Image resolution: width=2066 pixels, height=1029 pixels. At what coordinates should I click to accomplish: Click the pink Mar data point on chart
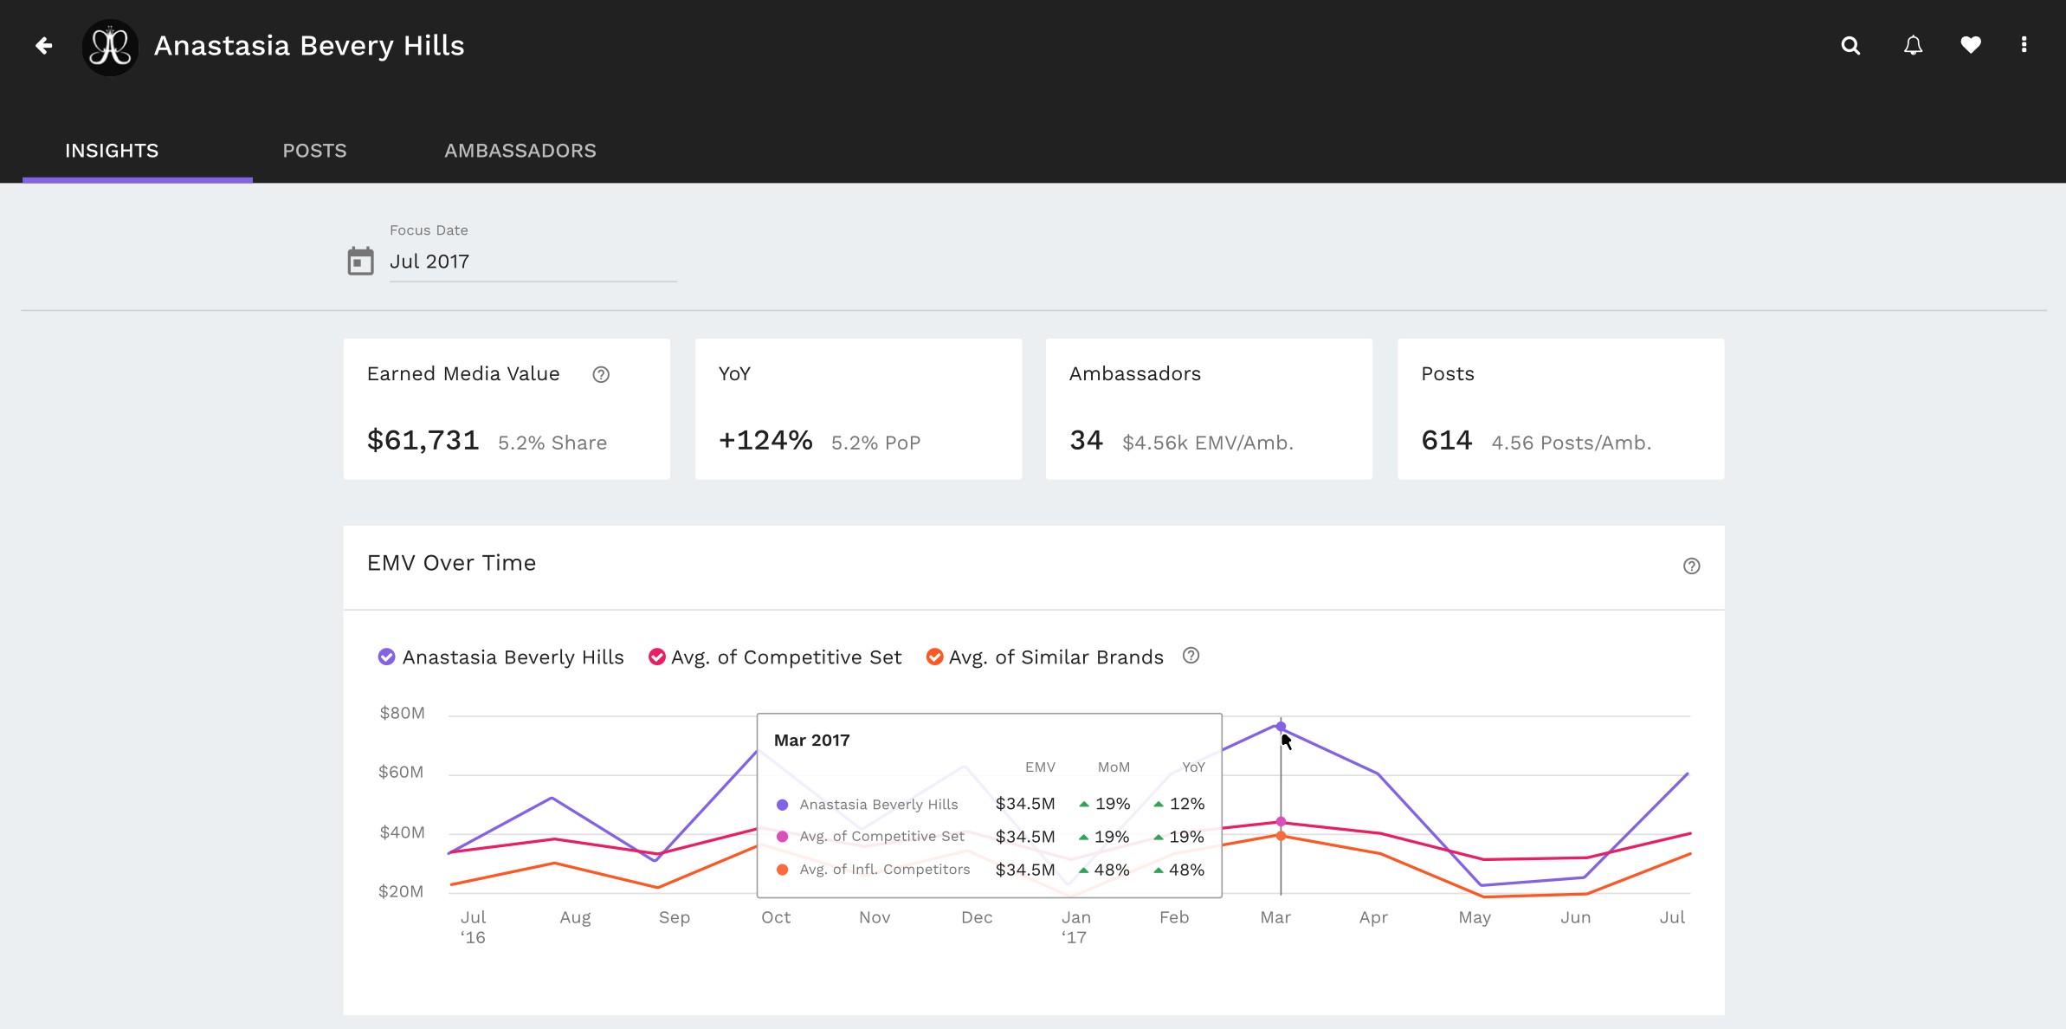click(x=1281, y=821)
